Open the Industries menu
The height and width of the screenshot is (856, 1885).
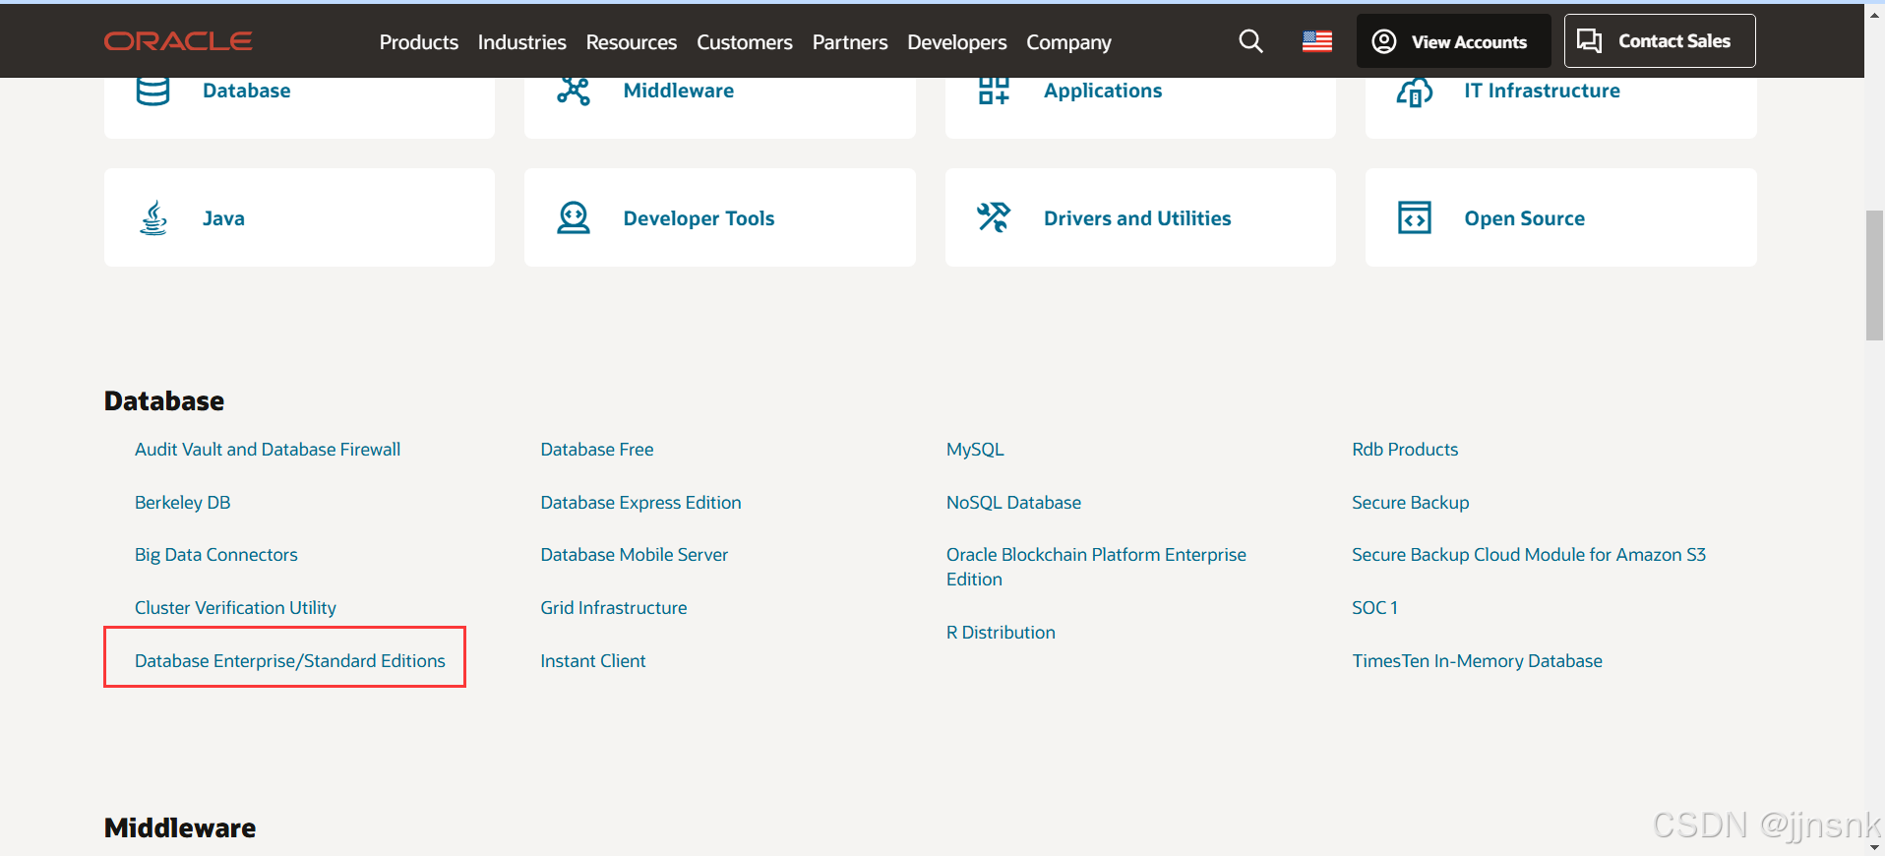click(x=521, y=42)
